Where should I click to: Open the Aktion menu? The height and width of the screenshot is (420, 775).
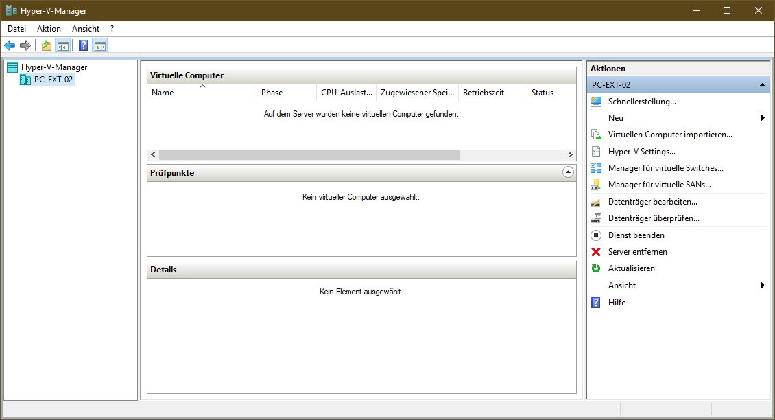(x=48, y=28)
